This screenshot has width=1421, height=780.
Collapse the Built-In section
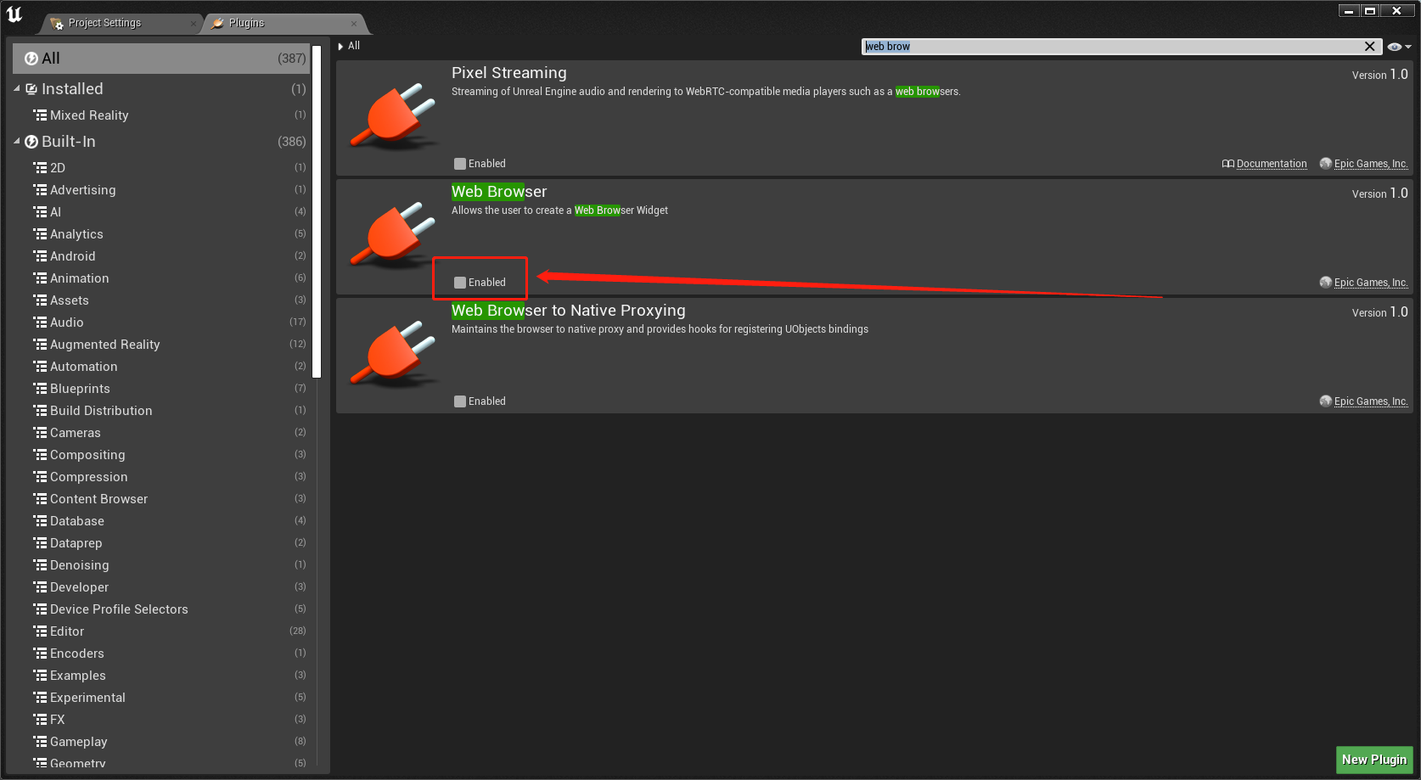(x=16, y=141)
